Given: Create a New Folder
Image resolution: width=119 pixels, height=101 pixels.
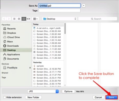Looking at the screenshot, I should (x=33, y=97).
